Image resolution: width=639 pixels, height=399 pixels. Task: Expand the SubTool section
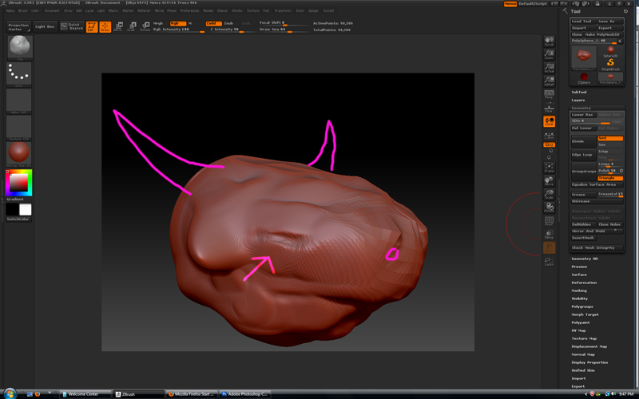click(x=579, y=92)
